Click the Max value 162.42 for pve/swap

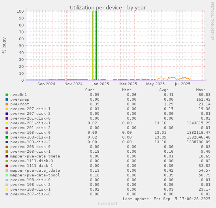tap(203, 99)
